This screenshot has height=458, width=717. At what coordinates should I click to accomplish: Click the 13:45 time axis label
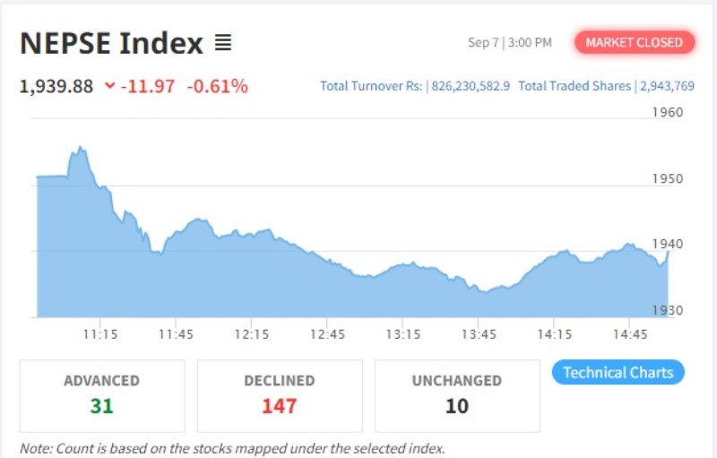tap(479, 334)
